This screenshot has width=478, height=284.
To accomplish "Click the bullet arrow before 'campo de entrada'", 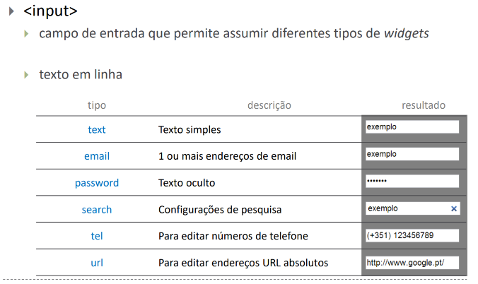I will coord(27,34).
